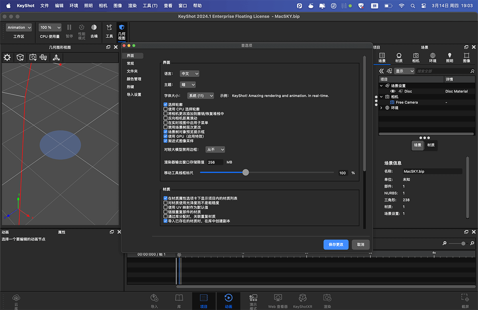The image size is (478, 310).
Task: Open the 字体大小 font size dropdown
Action: coord(201,96)
